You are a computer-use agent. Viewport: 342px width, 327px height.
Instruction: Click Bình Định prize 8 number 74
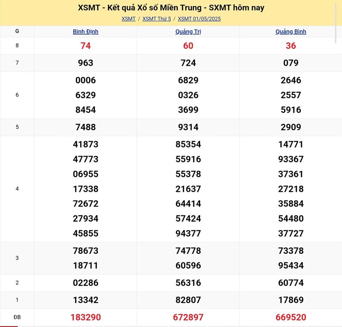(85, 46)
